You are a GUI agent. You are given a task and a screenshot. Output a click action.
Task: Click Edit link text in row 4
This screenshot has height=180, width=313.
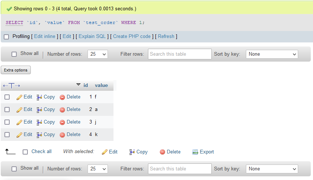[28, 134]
